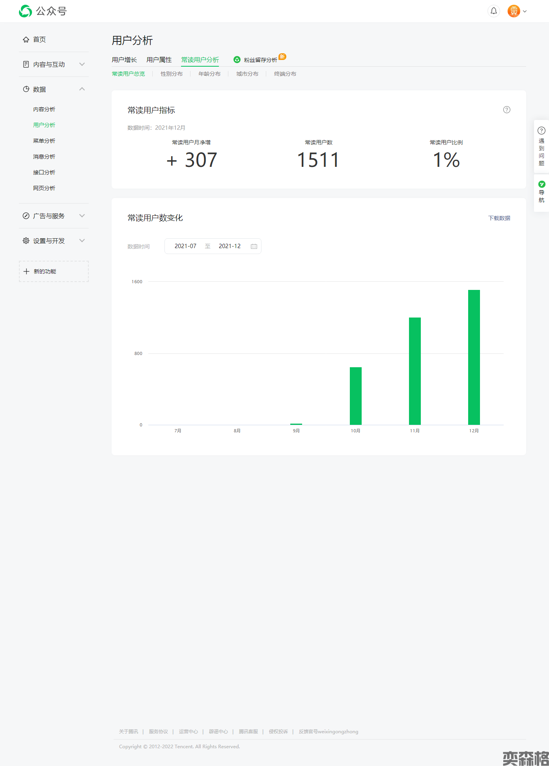Image resolution: width=549 pixels, height=766 pixels.
Task: Click the 2021-07 start date field
Action: 185,246
